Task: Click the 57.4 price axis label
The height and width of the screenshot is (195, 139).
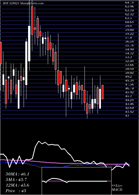Action: 128,38
